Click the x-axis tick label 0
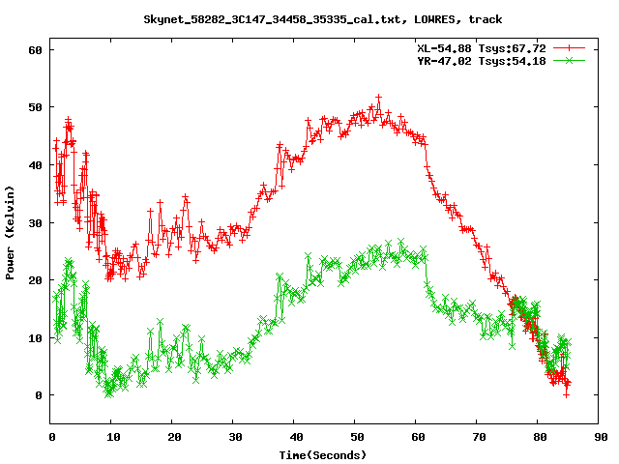The width and height of the screenshot is (619, 464). pyautogui.click(x=51, y=437)
